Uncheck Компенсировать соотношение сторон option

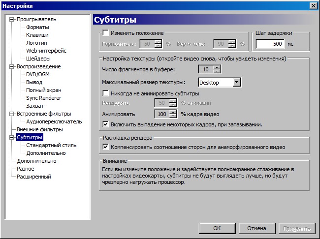pyautogui.click(x=105, y=147)
